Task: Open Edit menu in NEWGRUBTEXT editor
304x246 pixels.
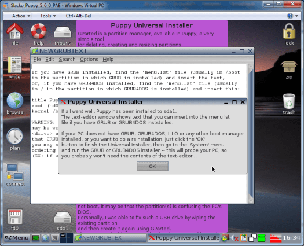Action: point(49,59)
